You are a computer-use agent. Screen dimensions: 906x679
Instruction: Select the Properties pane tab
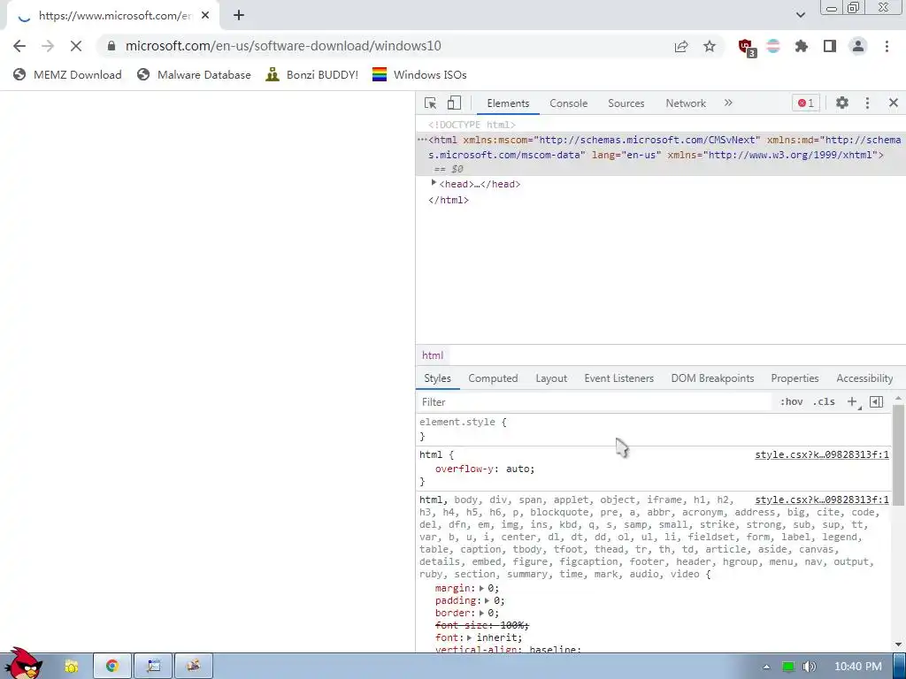click(x=795, y=378)
